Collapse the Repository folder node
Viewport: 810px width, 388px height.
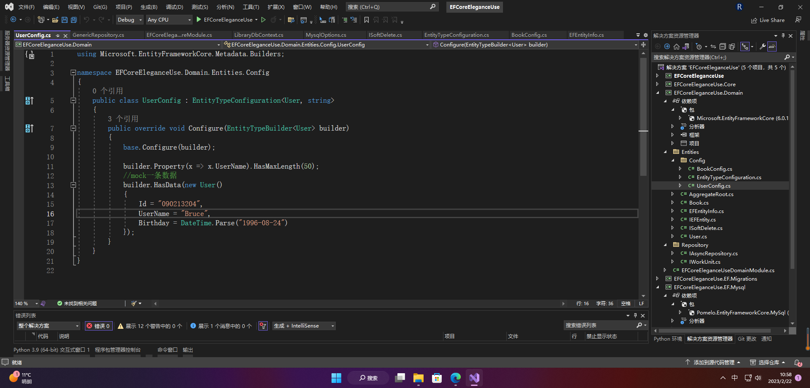coord(666,245)
